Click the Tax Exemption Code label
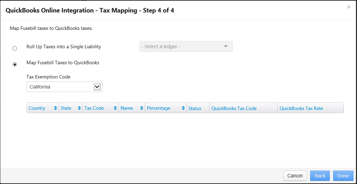357x184 pixels. coord(48,77)
